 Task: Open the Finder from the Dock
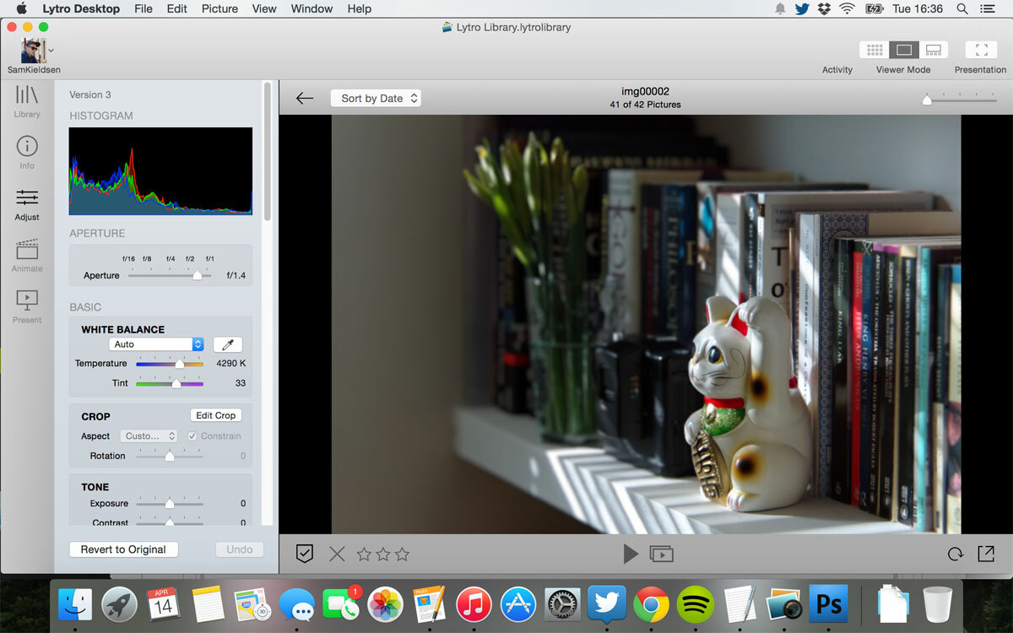pos(75,604)
